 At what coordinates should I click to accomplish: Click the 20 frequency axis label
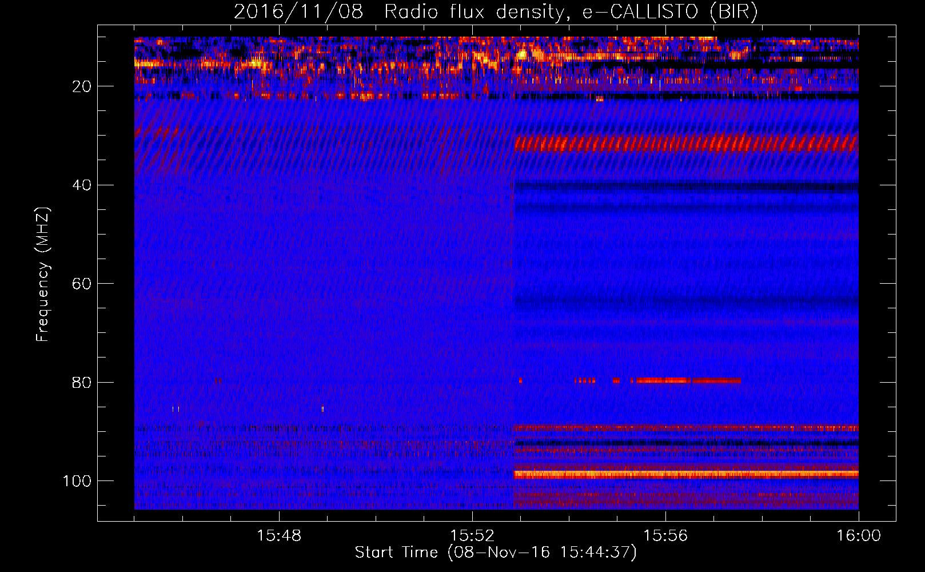pos(82,86)
